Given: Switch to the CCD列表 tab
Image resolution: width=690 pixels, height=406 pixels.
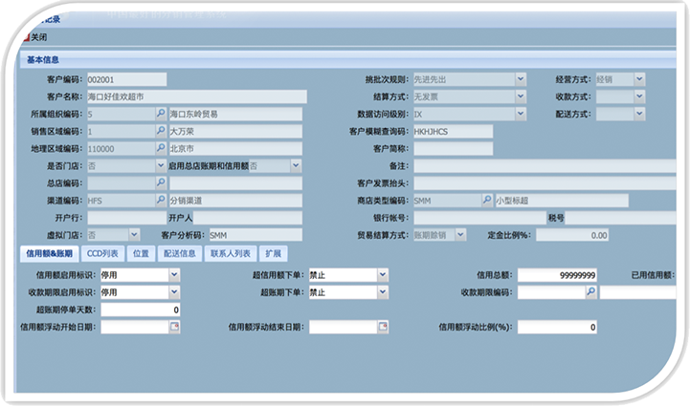Looking at the screenshot, I should (x=102, y=254).
